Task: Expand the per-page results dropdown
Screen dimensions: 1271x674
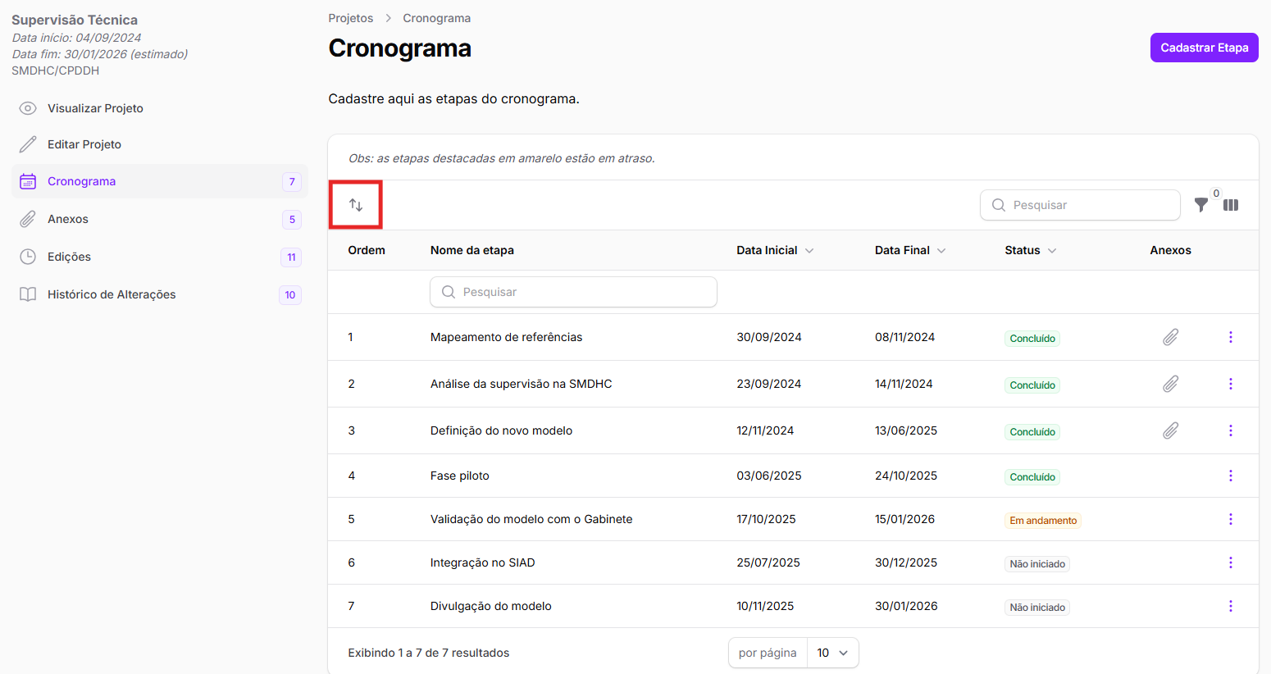Action: click(x=832, y=653)
